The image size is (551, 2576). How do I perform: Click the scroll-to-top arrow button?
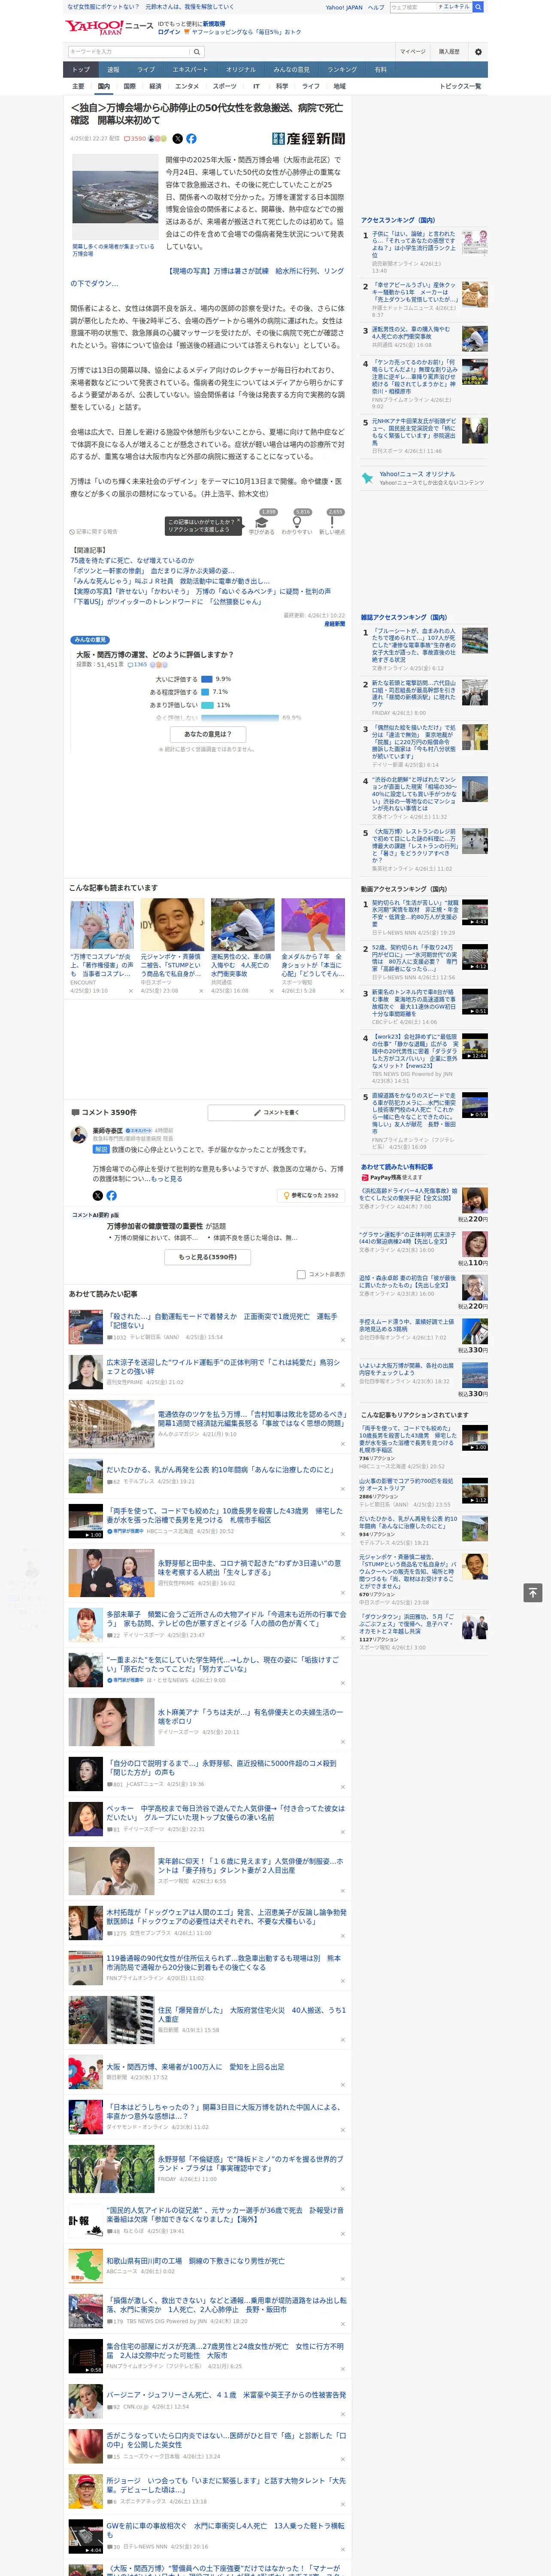pyautogui.click(x=533, y=1592)
